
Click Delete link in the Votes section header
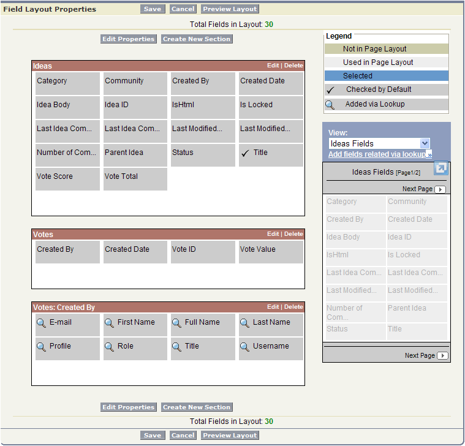293,234
